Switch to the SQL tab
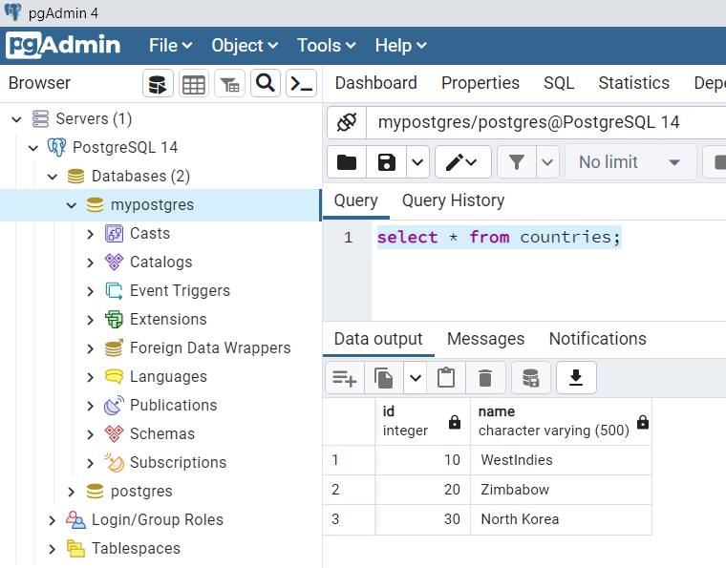The width and height of the screenshot is (726, 568). point(559,83)
